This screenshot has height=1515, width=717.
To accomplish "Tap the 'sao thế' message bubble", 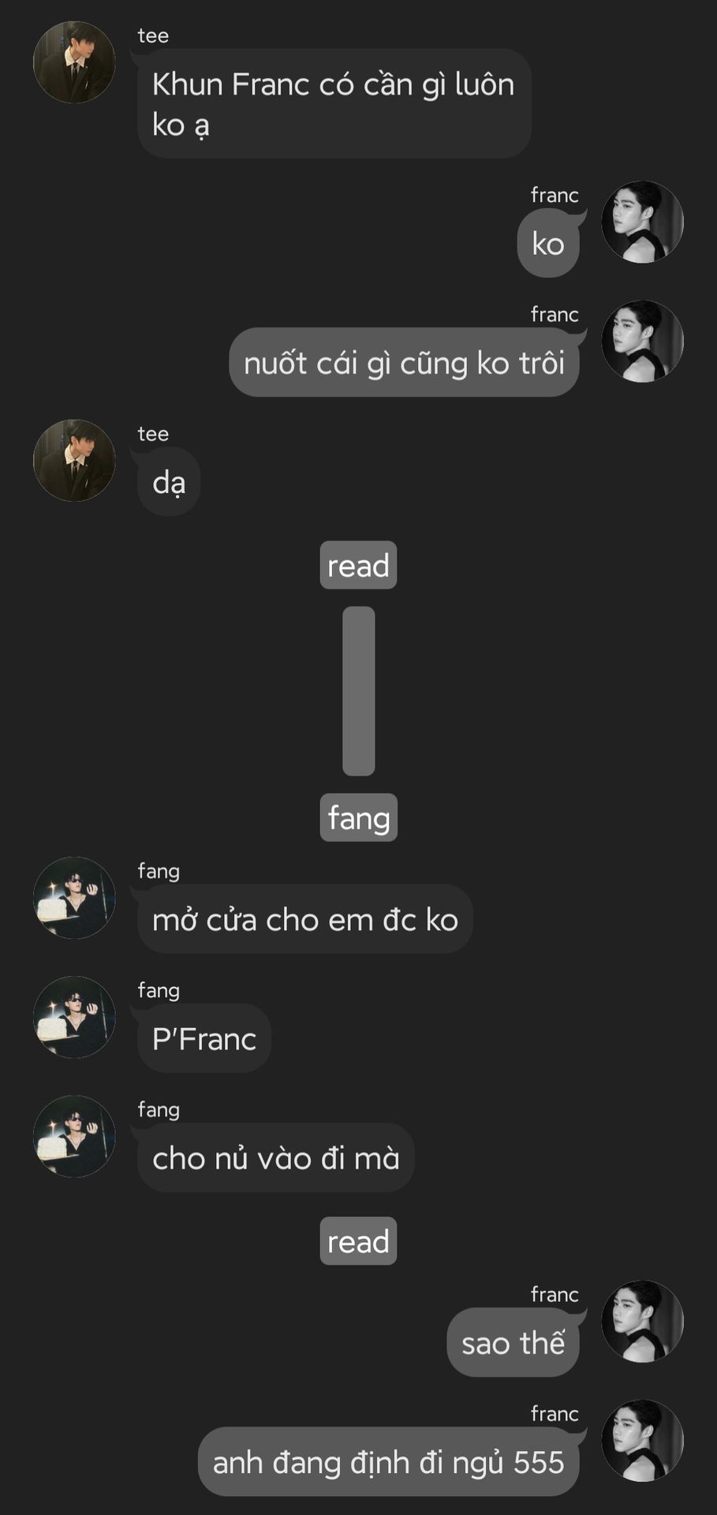I will point(513,1342).
